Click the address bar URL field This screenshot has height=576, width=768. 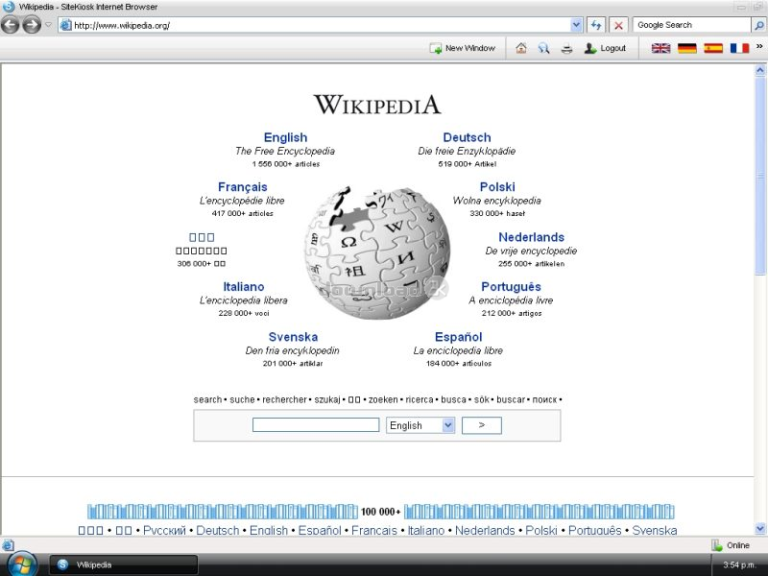coord(314,25)
